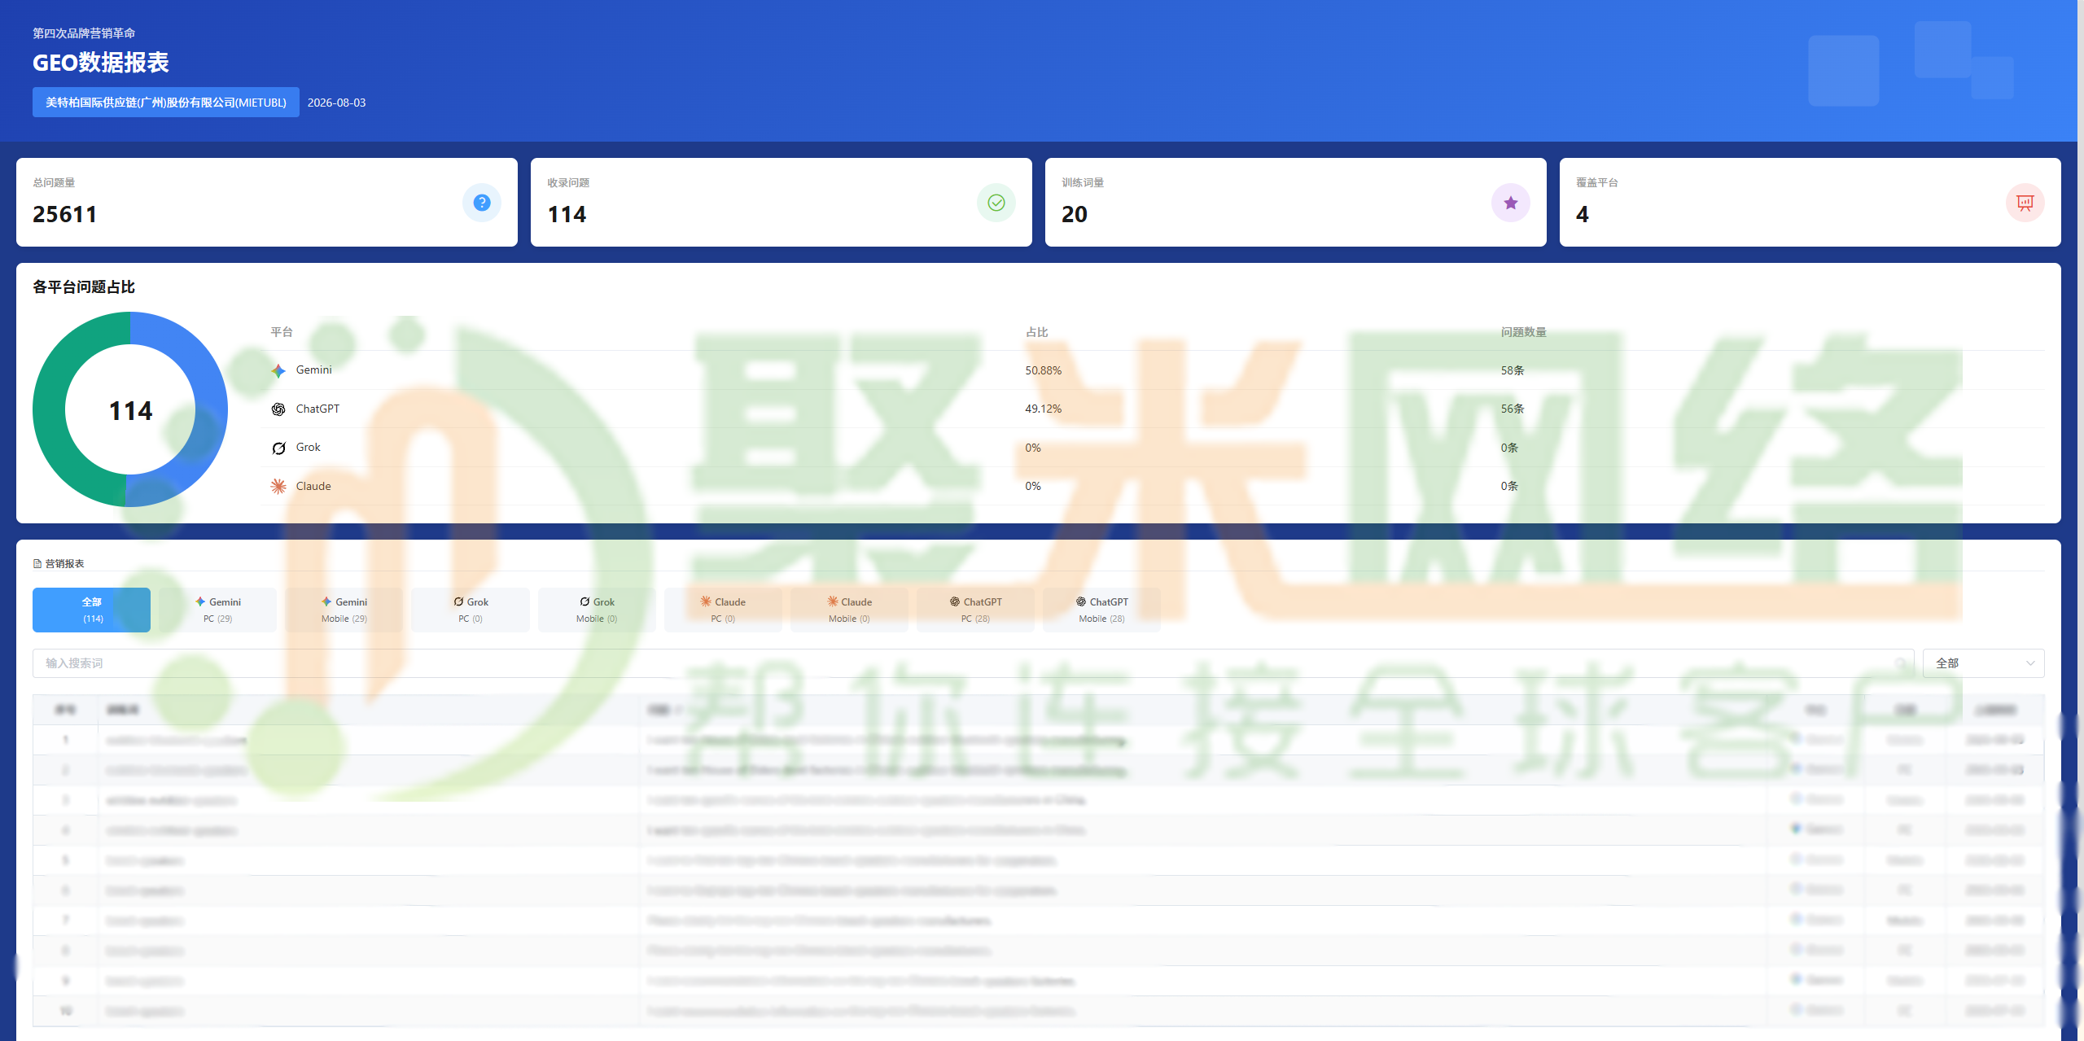Open the 全部 filter dropdown
The image size is (2084, 1041).
point(1983,663)
